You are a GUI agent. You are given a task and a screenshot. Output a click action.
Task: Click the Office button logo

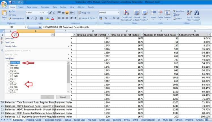(x=4, y=4)
